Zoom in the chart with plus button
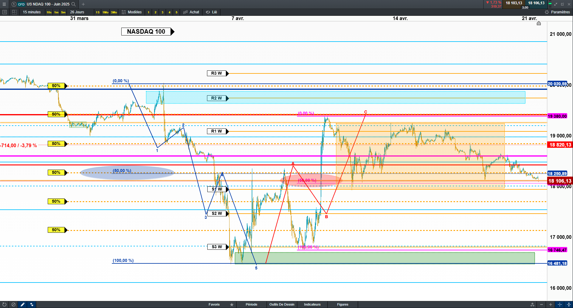 pyautogui.click(x=551, y=304)
